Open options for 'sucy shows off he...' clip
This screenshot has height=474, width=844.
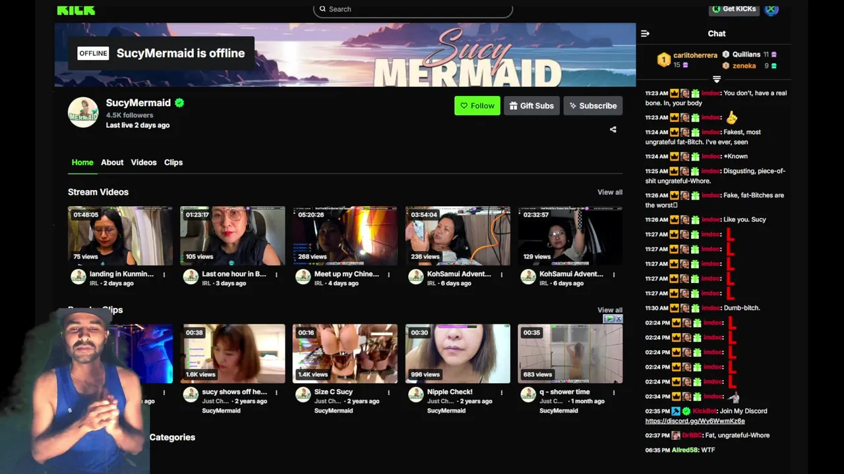276,392
